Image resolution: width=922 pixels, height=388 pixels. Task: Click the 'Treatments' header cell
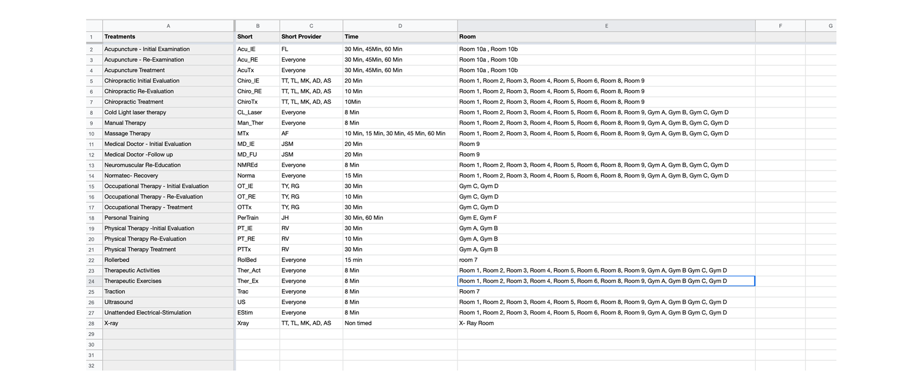168,37
